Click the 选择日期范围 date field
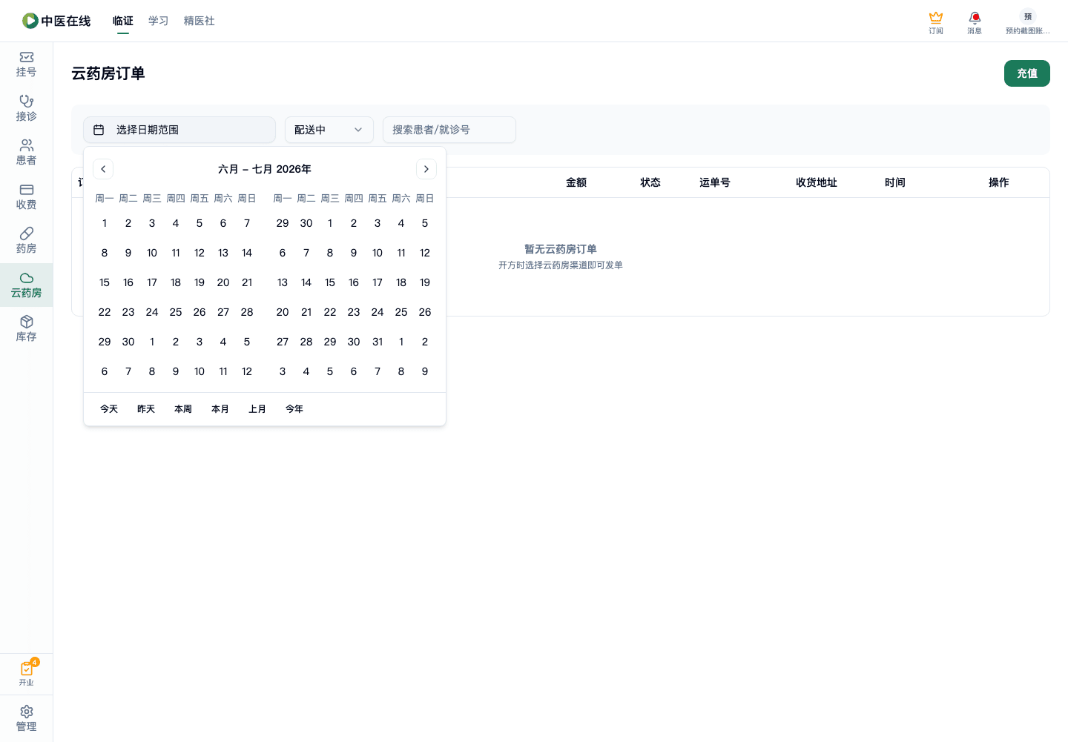Image resolution: width=1068 pixels, height=742 pixels. [x=179, y=130]
